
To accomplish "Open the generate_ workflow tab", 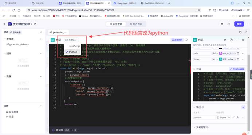I will (58, 32).
